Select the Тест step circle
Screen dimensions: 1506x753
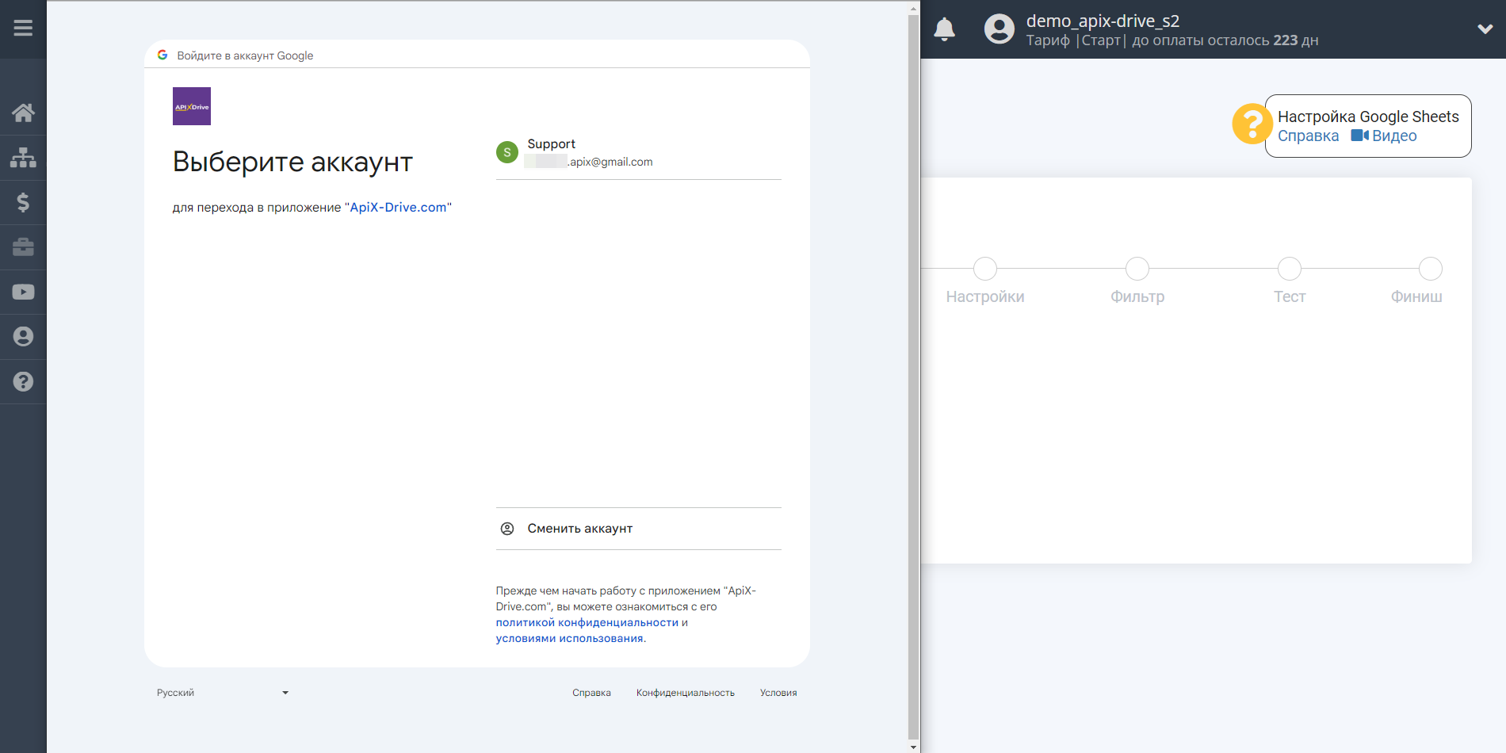coord(1290,269)
